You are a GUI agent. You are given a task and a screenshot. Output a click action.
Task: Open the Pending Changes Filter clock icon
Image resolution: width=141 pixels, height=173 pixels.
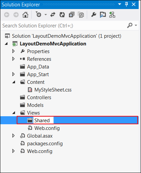pos(38,14)
